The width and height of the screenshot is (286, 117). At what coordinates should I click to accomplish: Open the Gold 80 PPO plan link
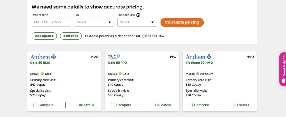pos(117,63)
